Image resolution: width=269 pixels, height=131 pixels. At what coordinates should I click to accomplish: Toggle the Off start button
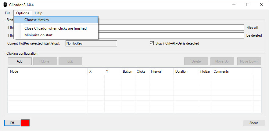click(x=12, y=123)
